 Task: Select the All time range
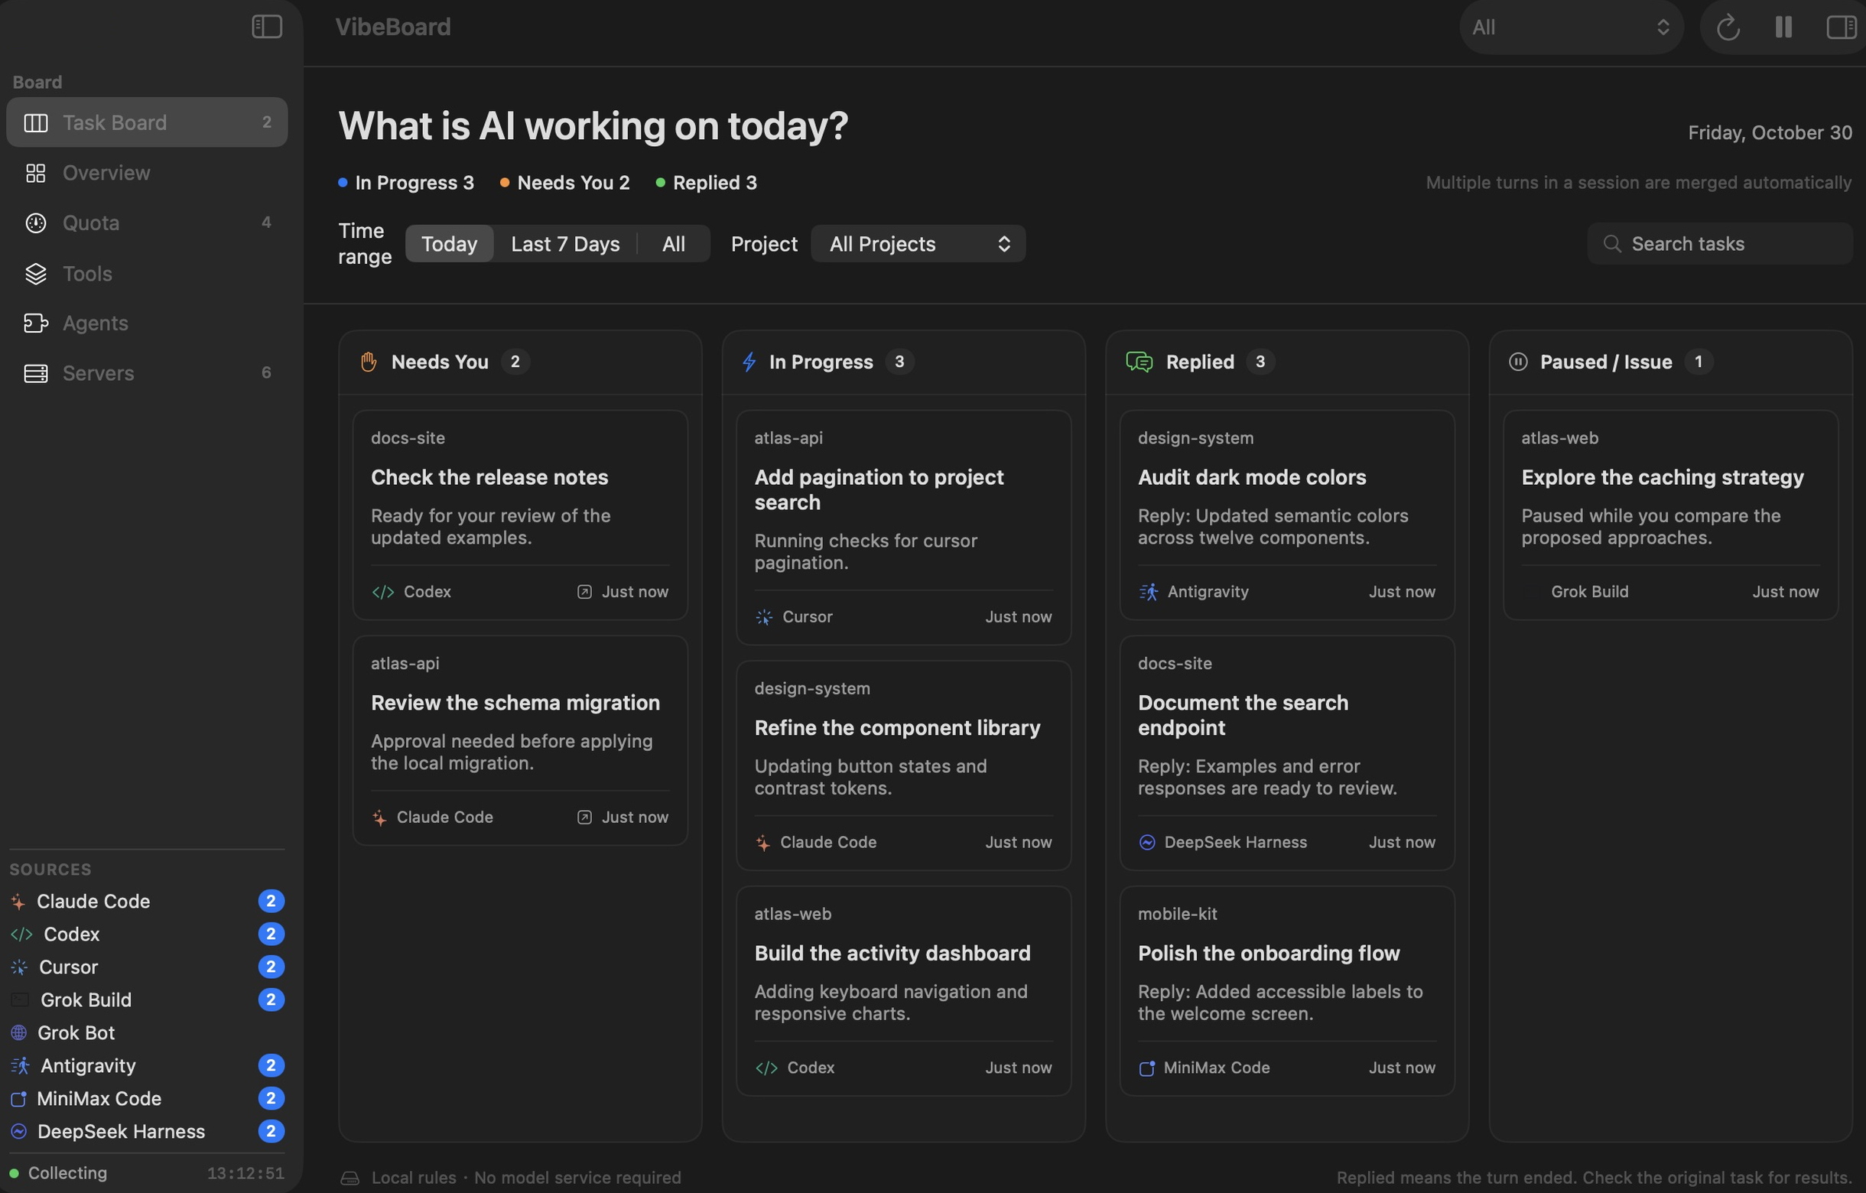(674, 244)
